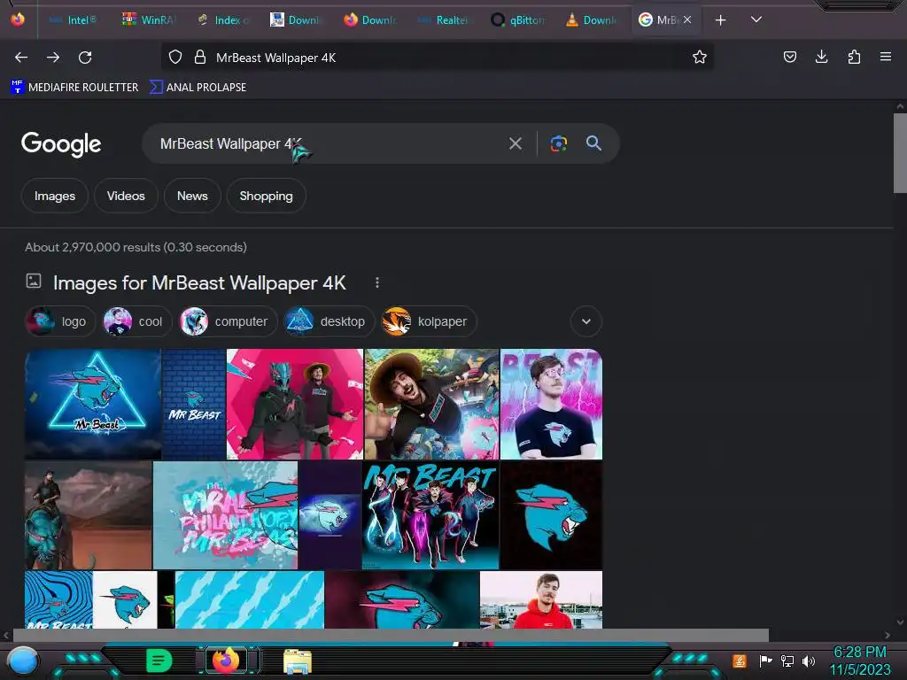Click the horizontal page scrollbar
This screenshot has height=680, width=907.
391,635
